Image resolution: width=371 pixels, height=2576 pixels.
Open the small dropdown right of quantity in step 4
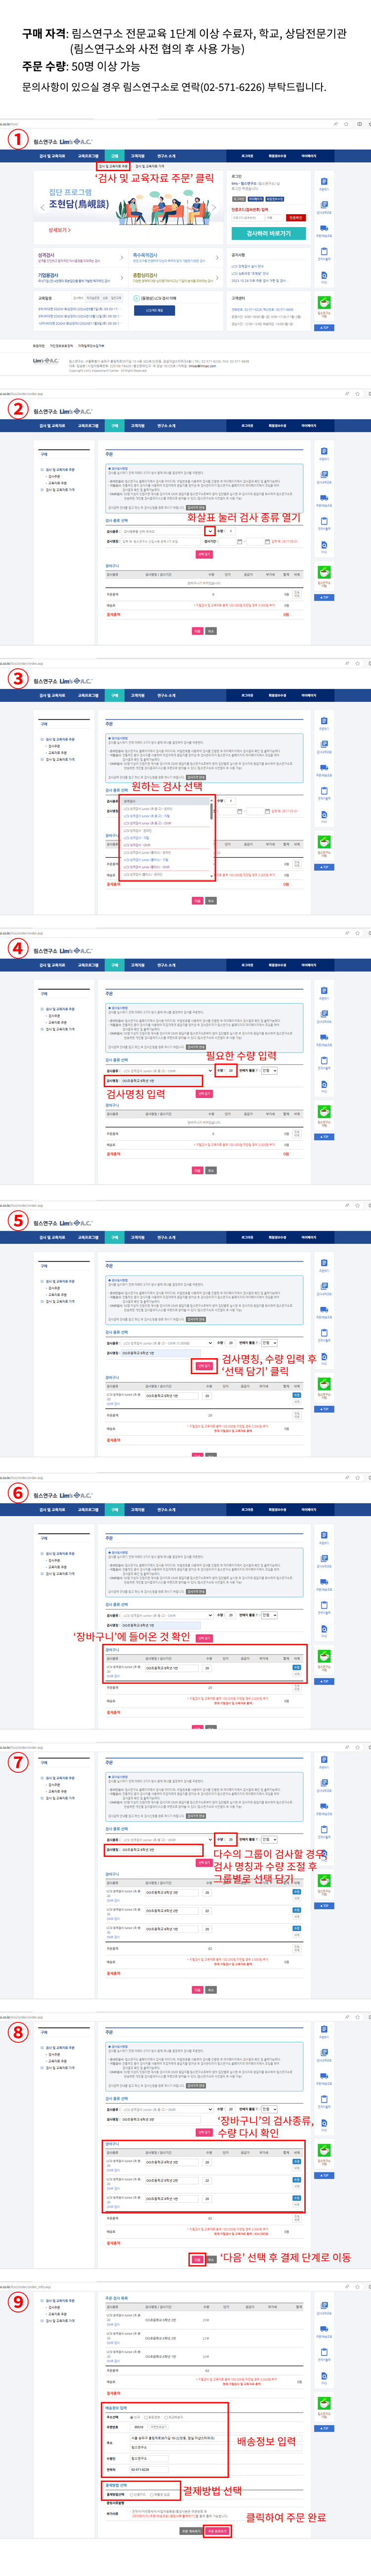tap(269, 1070)
